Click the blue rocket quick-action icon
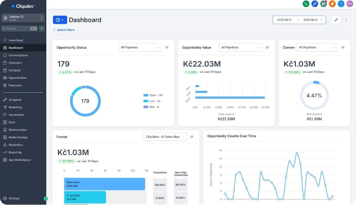 [x=314, y=4]
